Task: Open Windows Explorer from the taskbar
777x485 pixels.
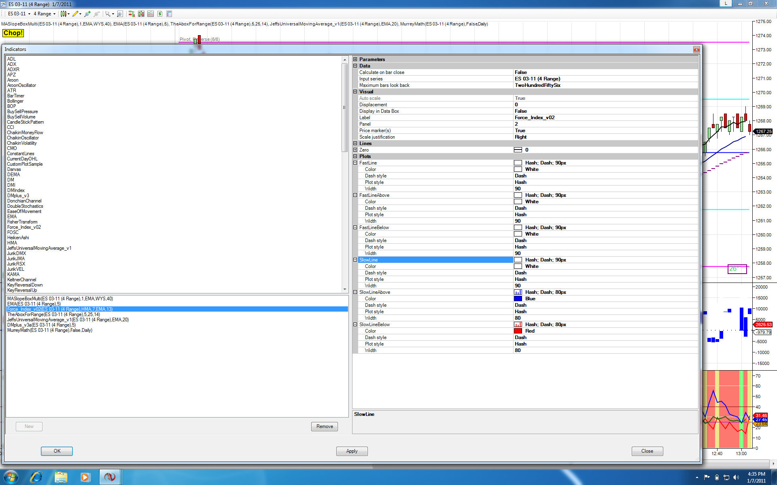Action: click(x=61, y=477)
